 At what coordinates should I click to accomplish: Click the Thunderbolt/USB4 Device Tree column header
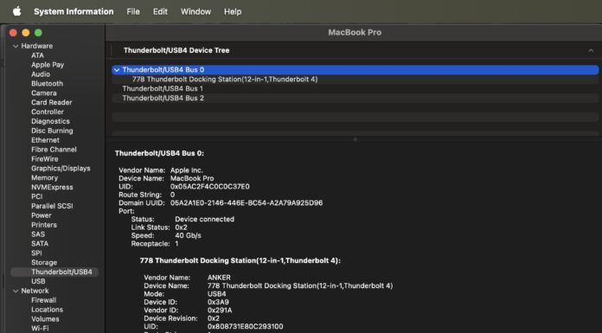click(176, 50)
